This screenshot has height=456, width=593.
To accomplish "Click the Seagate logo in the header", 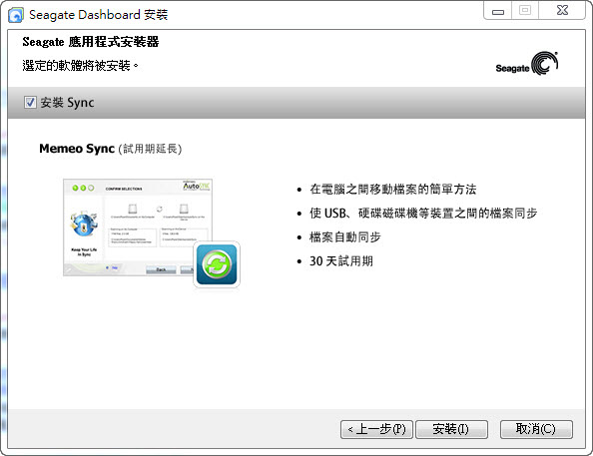I will pyautogui.click(x=527, y=64).
